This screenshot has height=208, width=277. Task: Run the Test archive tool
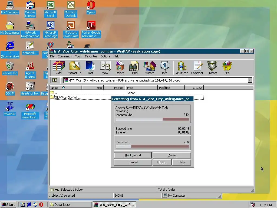pyautogui.click(x=90, y=67)
